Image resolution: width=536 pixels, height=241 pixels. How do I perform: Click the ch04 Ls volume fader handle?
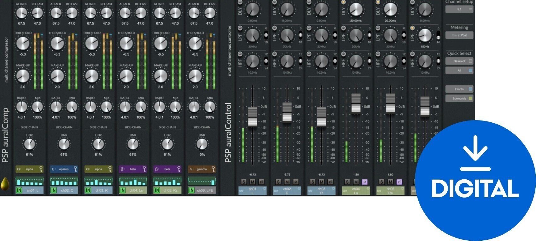click(x=356, y=103)
